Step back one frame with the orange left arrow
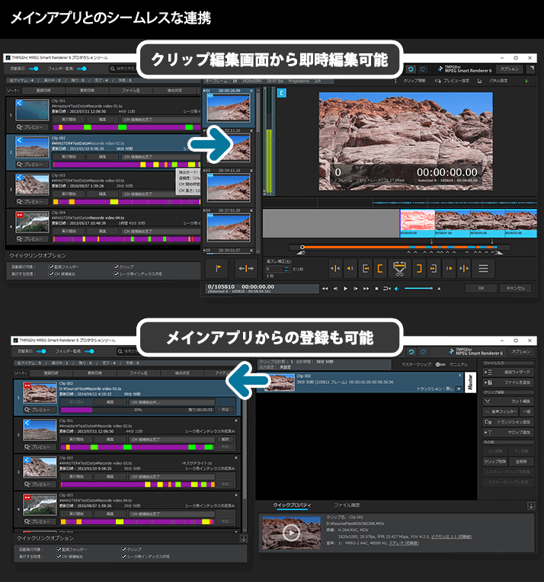 pyautogui.click(x=350, y=268)
